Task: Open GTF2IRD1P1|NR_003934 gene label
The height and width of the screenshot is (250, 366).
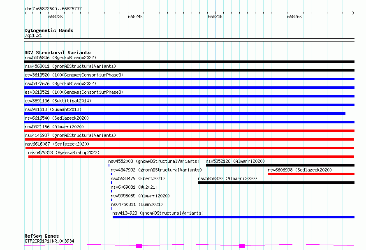Action: tap(49, 241)
